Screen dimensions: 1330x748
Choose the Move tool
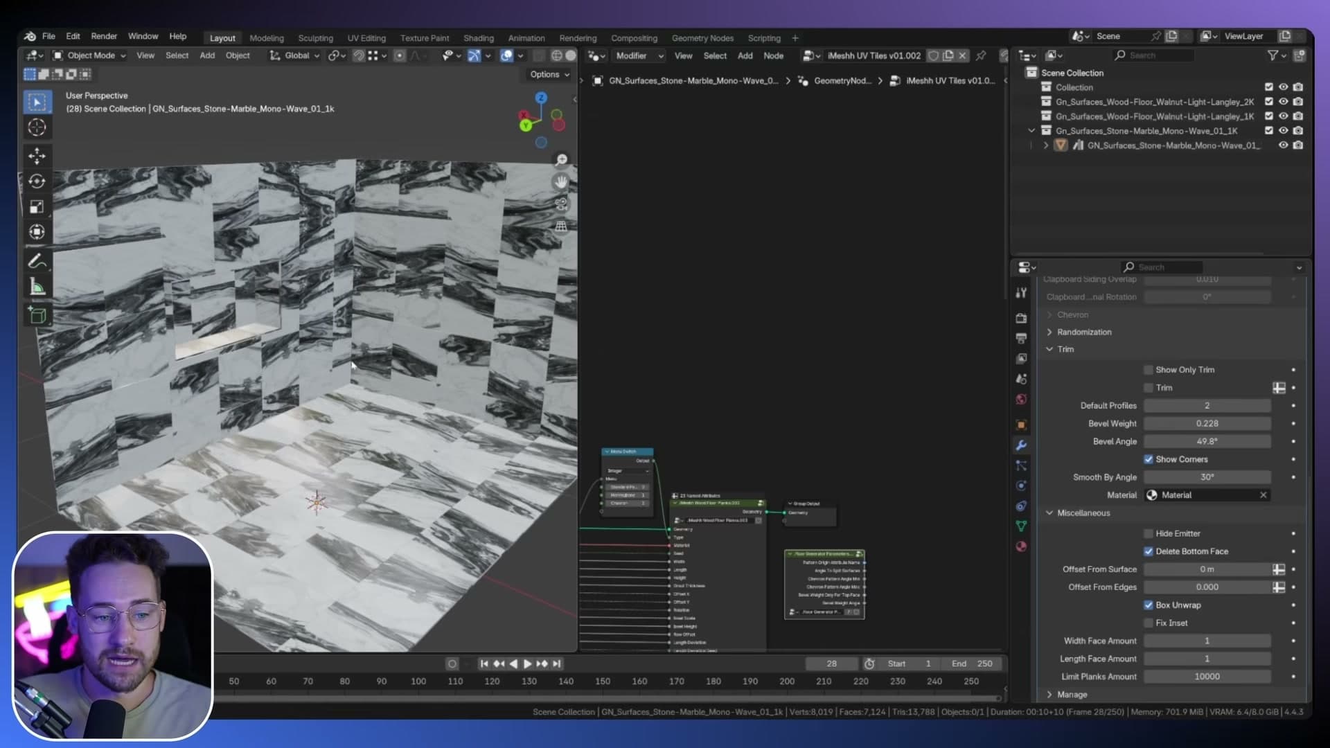(37, 156)
